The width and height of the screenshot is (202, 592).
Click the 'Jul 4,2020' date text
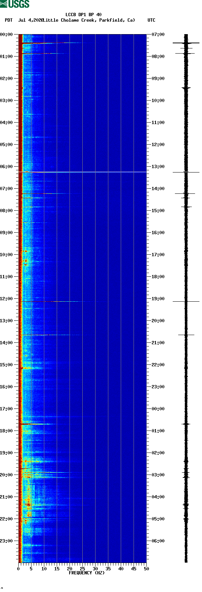coord(30,20)
